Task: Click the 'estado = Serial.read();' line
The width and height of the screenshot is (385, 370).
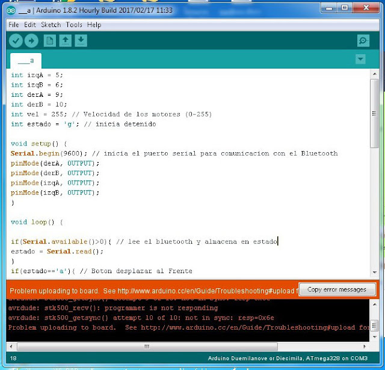Action: [57, 251]
